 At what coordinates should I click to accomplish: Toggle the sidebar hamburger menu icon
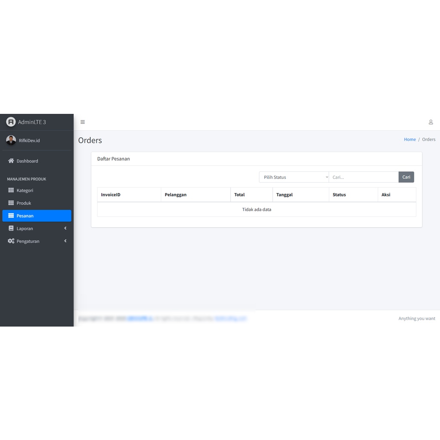click(82, 122)
